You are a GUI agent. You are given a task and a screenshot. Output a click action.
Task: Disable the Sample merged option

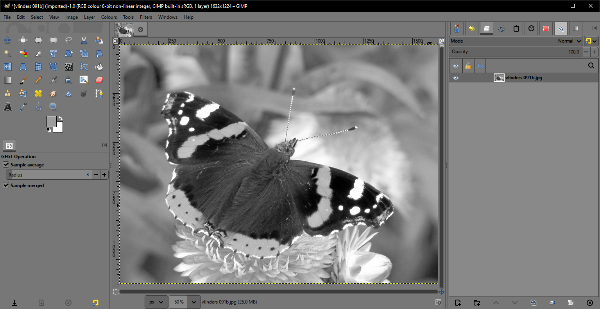pyautogui.click(x=6, y=186)
